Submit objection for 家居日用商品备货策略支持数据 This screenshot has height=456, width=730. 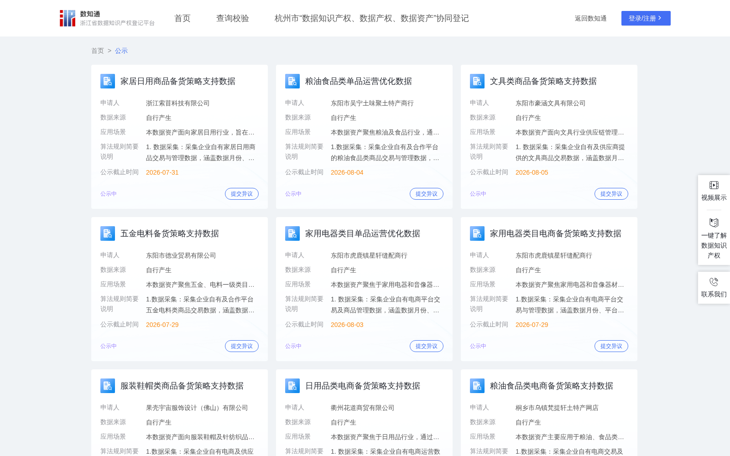point(242,194)
